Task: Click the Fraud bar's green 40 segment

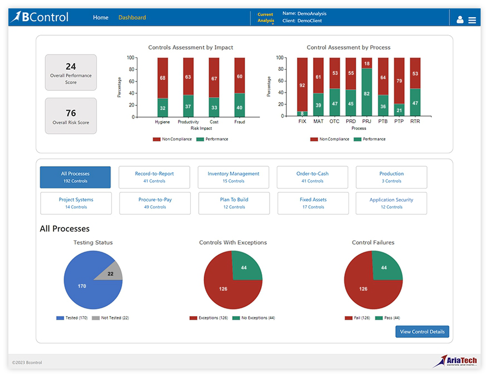Action: coord(239,105)
